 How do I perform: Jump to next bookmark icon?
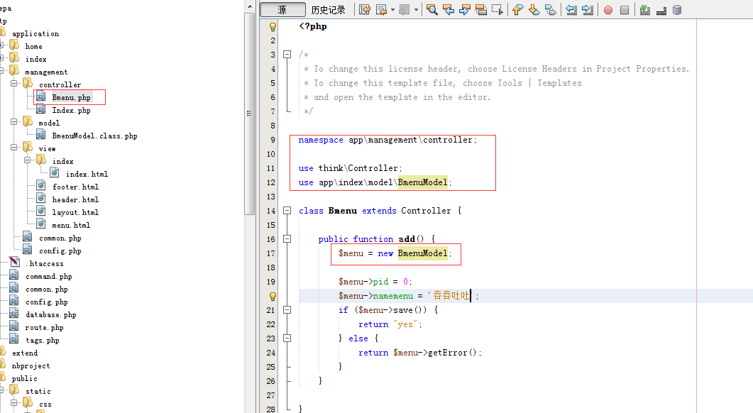[x=534, y=10]
